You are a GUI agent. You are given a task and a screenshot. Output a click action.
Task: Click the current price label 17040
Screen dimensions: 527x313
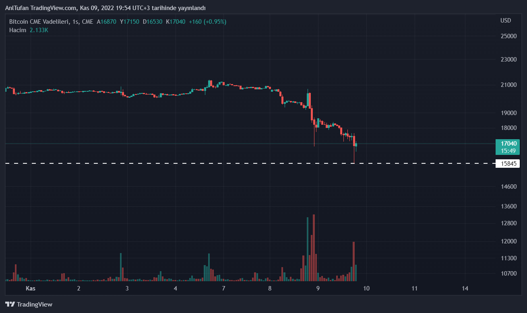tap(508, 143)
